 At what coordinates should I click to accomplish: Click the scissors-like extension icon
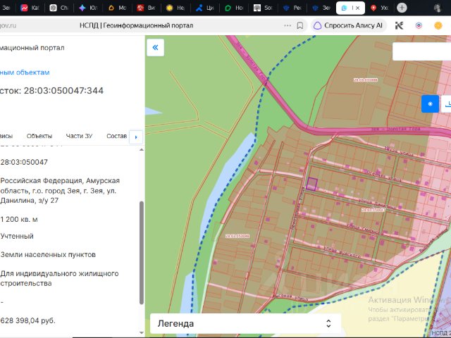(399, 25)
